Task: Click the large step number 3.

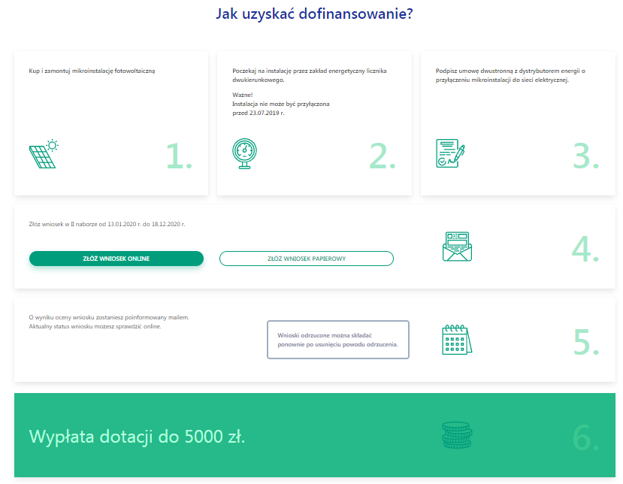Action: (585, 156)
